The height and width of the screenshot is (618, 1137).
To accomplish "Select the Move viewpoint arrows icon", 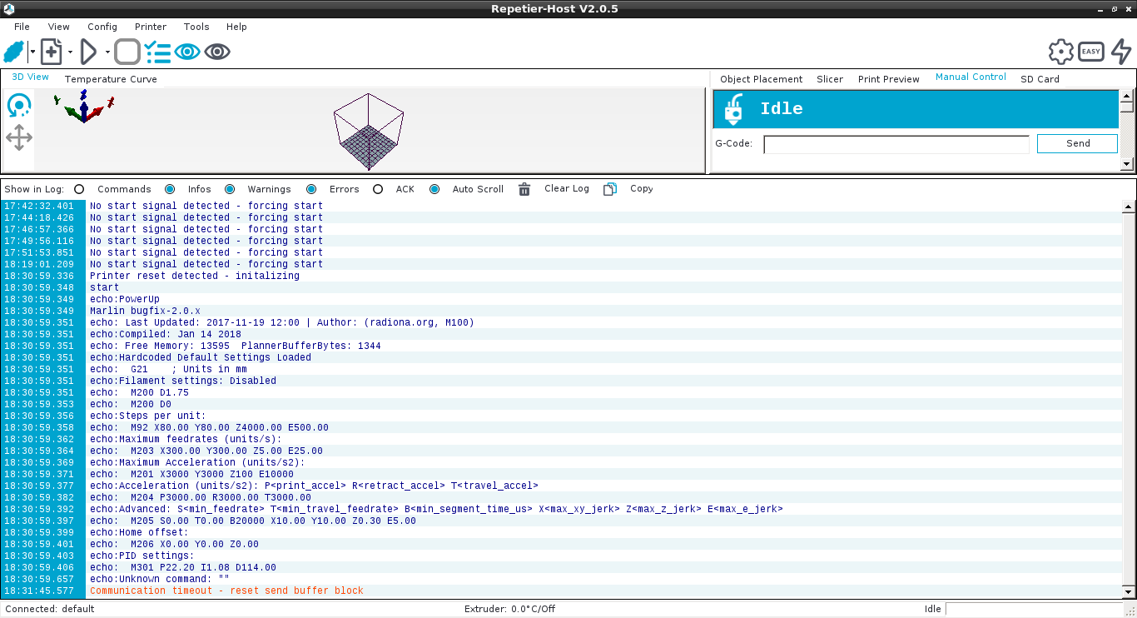I will 19,137.
